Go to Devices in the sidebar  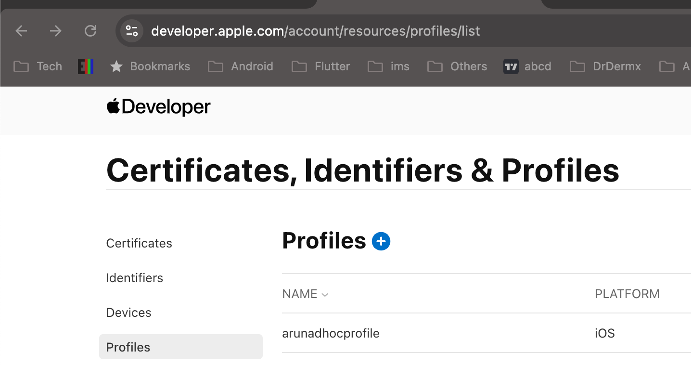tap(129, 313)
